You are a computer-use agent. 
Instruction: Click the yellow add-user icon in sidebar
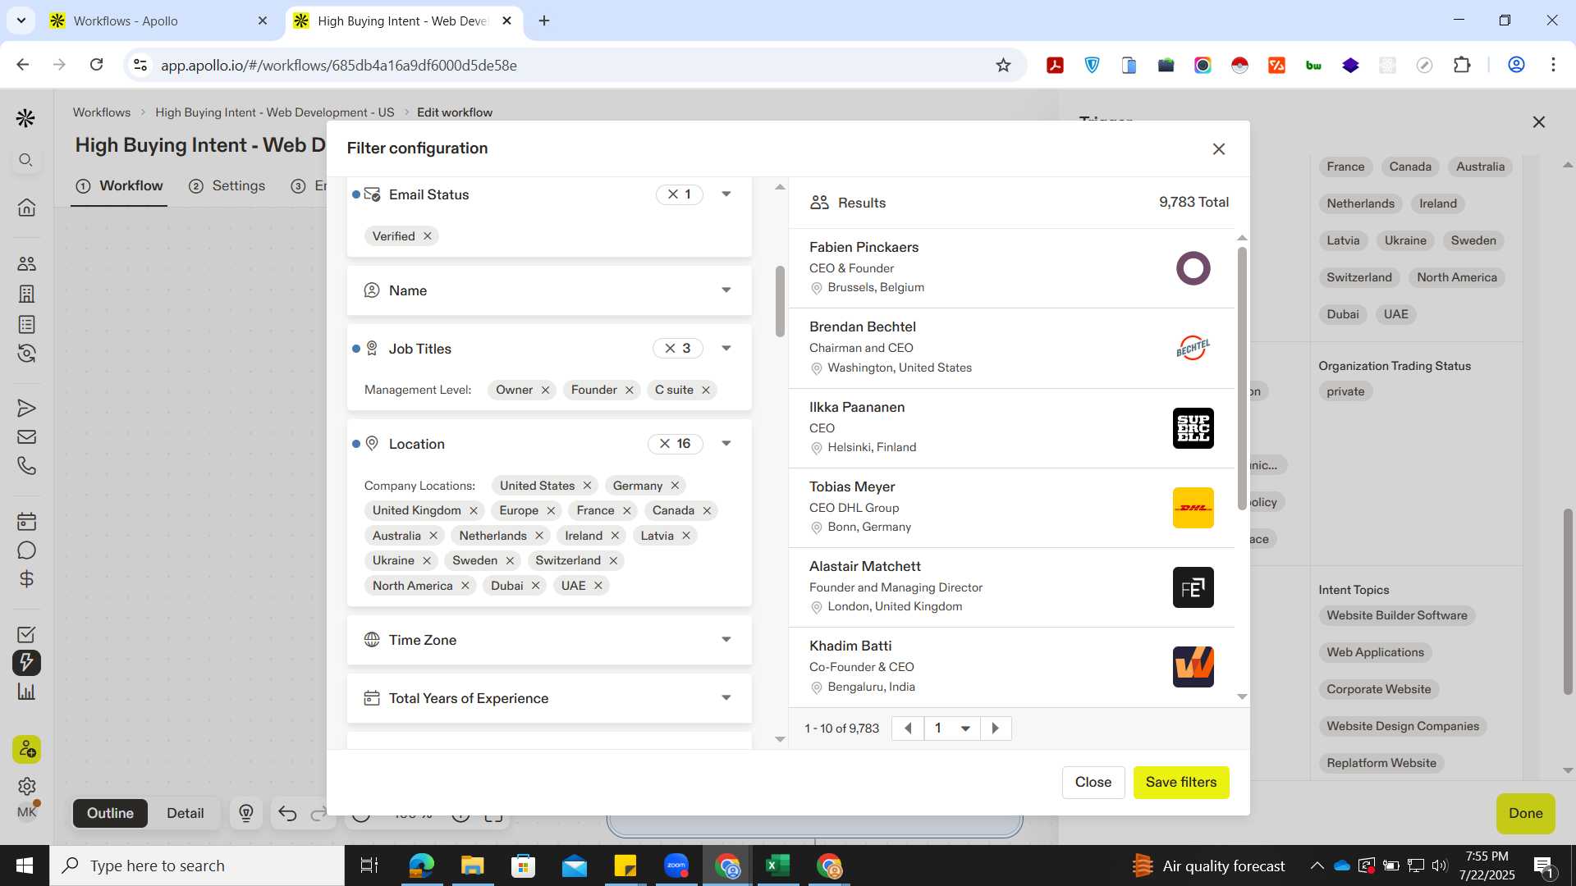point(26,749)
